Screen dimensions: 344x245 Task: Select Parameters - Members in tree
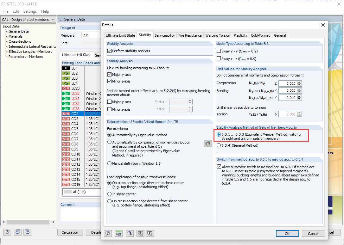coord(26,57)
